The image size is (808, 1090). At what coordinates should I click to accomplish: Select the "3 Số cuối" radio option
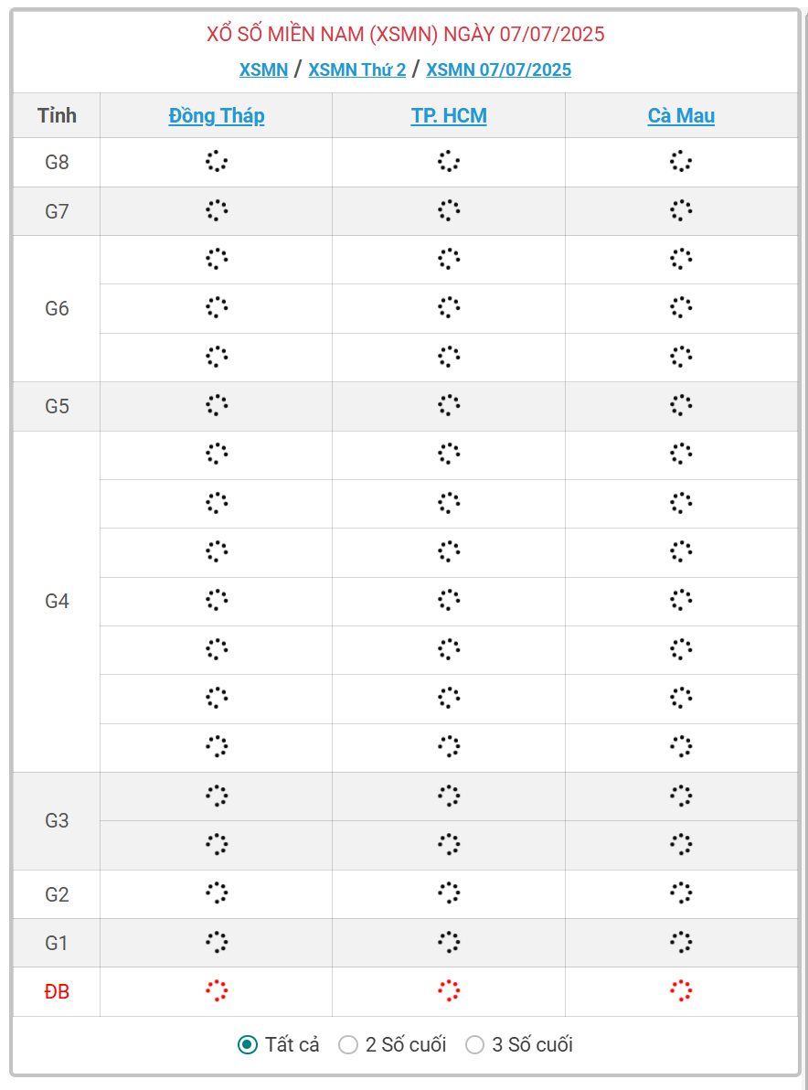[x=474, y=1044]
